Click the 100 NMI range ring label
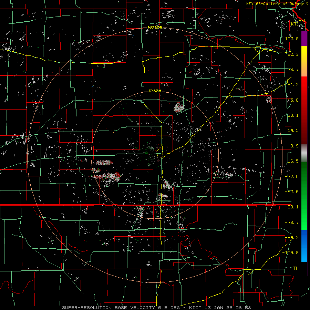 tap(155, 27)
